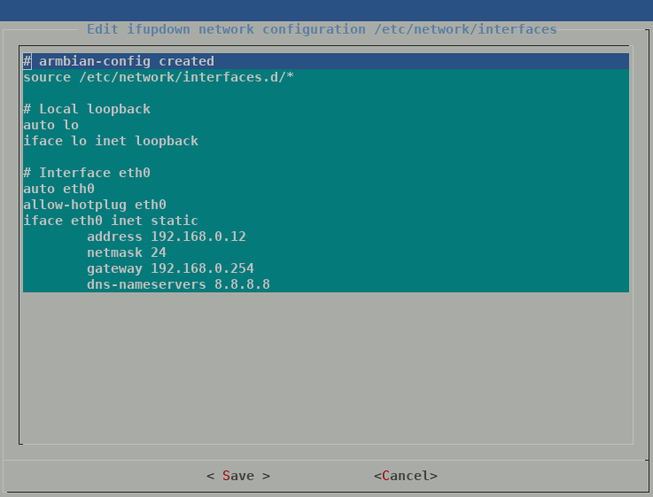653x497 pixels.
Task: Click the blank line above '# Local loopback'
Action: coord(325,93)
